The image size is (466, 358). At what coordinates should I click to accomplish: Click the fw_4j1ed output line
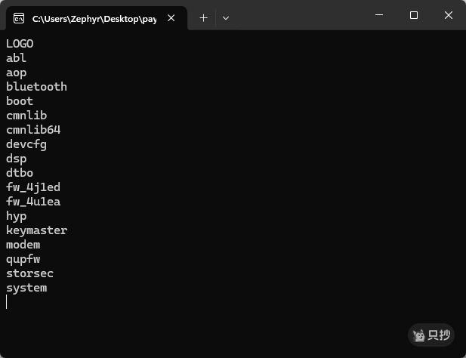coord(33,187)
